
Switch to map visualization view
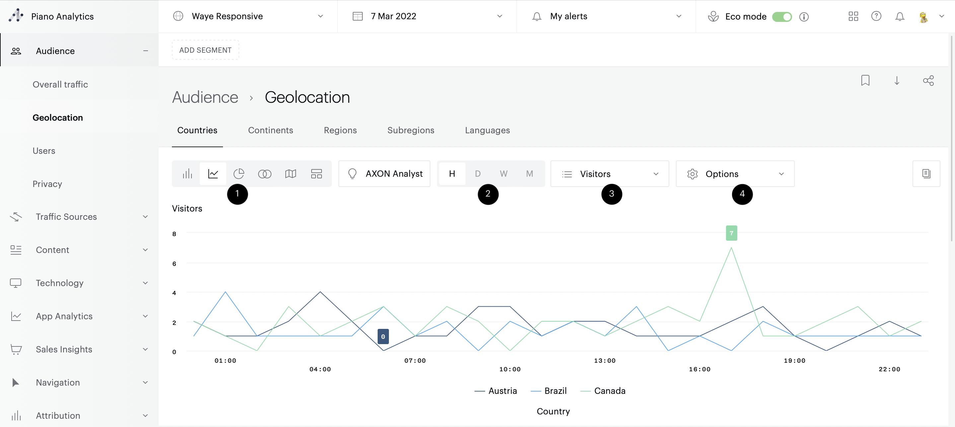tap(290, 174)
